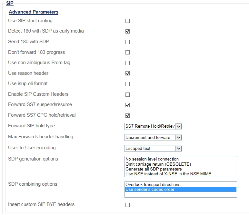Viewport: 249px width, 215px height.
Task: Enable Use SIP strict routing checkbox
Action: (127, 21)
